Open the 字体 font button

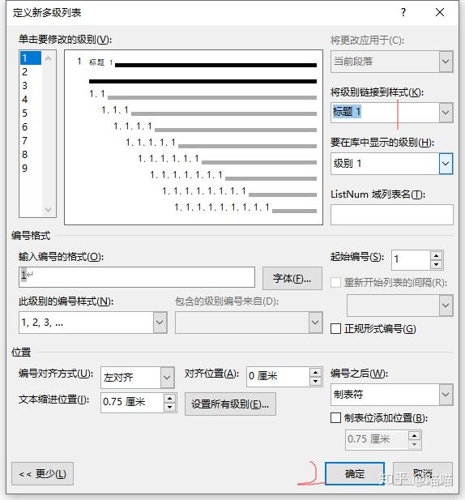292,279
